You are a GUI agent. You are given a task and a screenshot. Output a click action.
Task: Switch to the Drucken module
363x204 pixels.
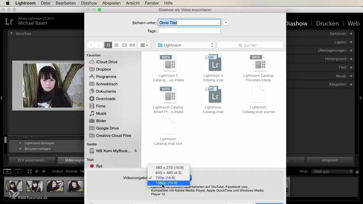(327, 24)
